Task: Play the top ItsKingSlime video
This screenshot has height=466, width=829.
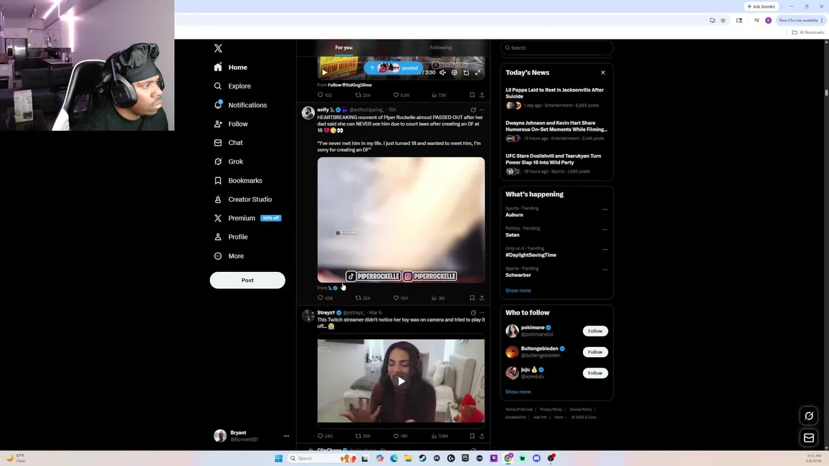Action: [324, 72]
